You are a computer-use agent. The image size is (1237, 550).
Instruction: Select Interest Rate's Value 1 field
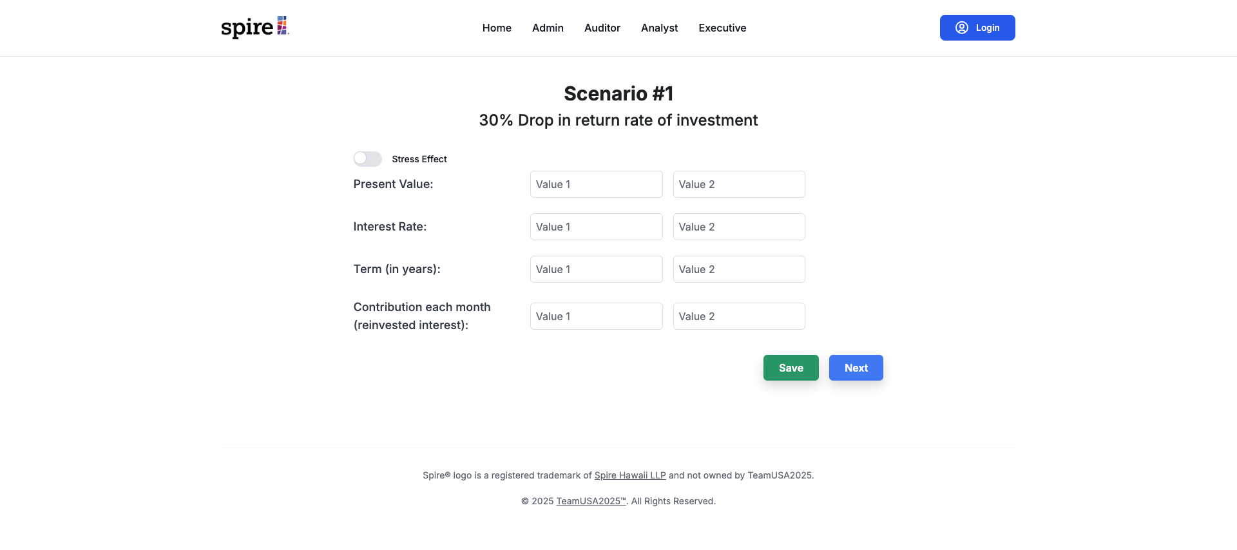point(597,227)
